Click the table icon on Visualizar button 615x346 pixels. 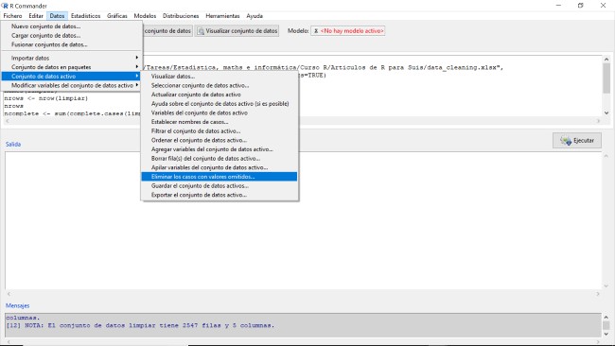point(201,31)
